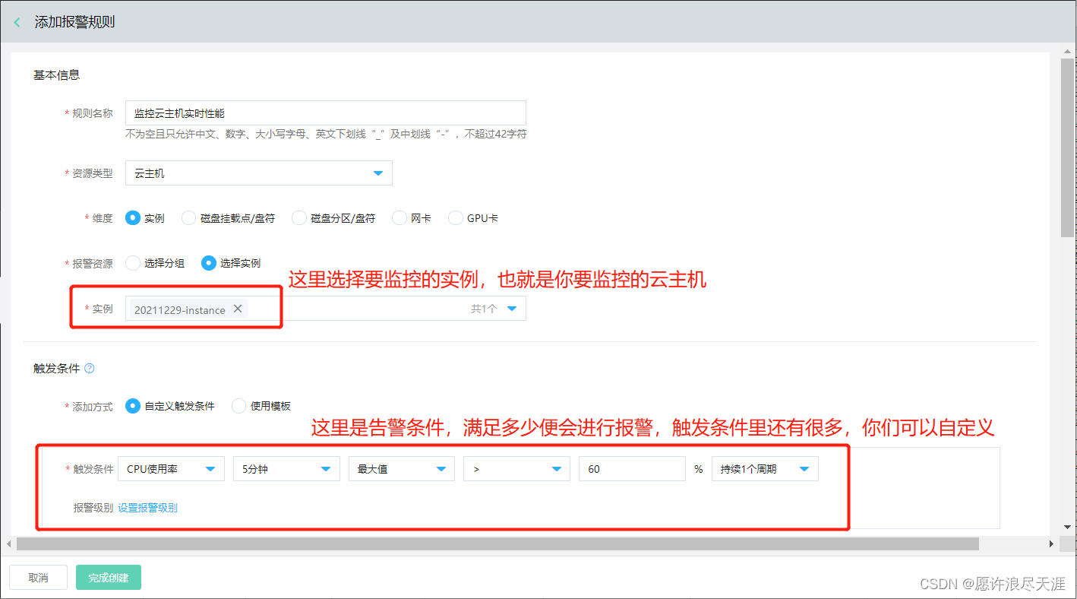Click the 完成创建 button
Image resolution: width=1077 pixels, height=599 pixels.
109,578
